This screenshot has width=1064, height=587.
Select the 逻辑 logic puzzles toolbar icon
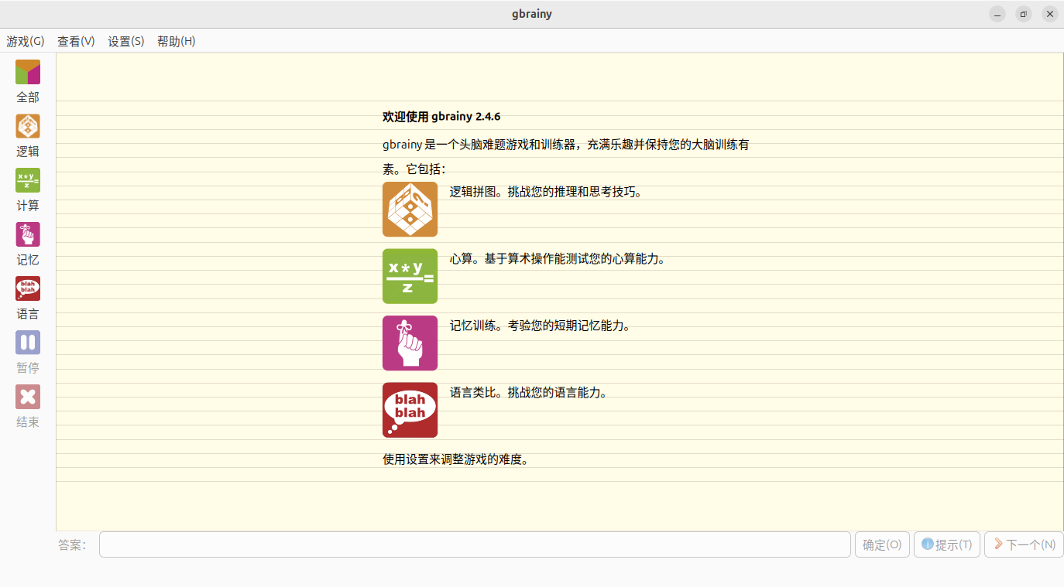pyautogui.click(x=28, y=126)
